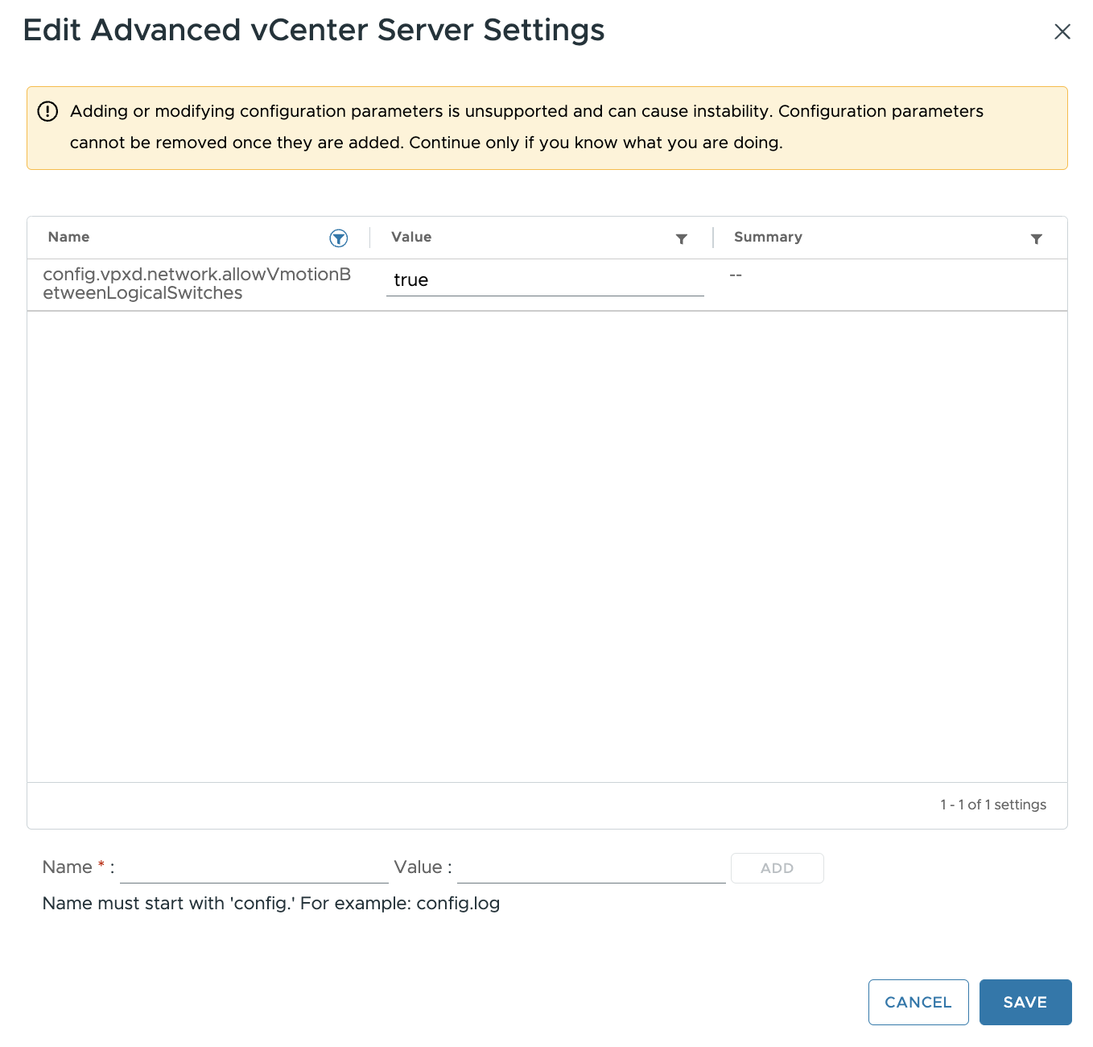The image size is (1093, 1047).
Task: Sort by the Summary column header
Action: click(x=768, y=237)
